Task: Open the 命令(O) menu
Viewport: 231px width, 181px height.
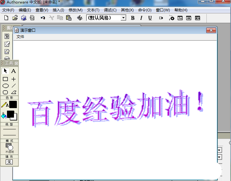Action: tap(145, 10)
